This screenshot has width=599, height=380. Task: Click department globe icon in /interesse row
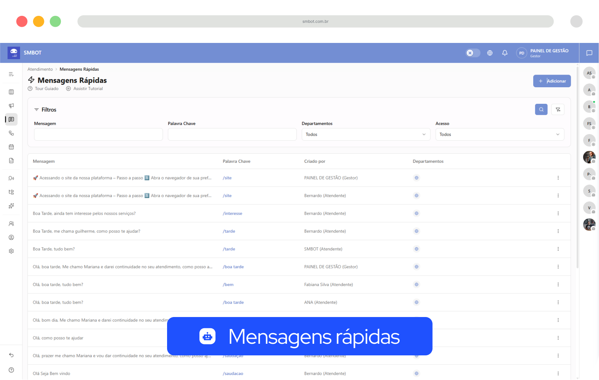click(x=416, y=213)
